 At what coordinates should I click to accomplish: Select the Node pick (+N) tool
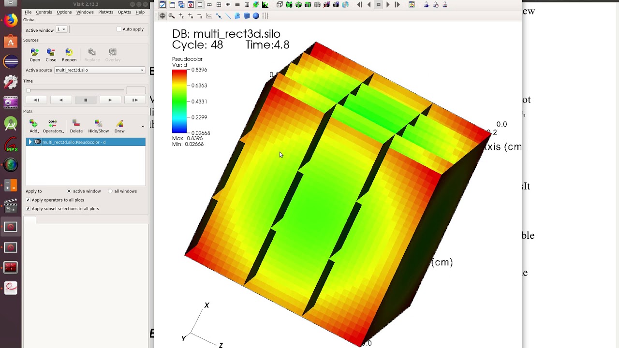pos(191,16)
